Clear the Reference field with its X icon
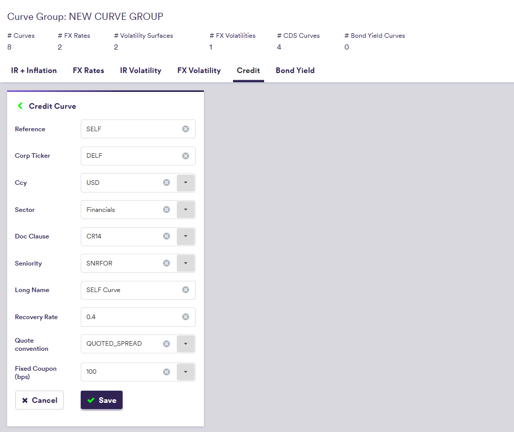The width and height of the screenshot is (514, 432). pos(185,129)
